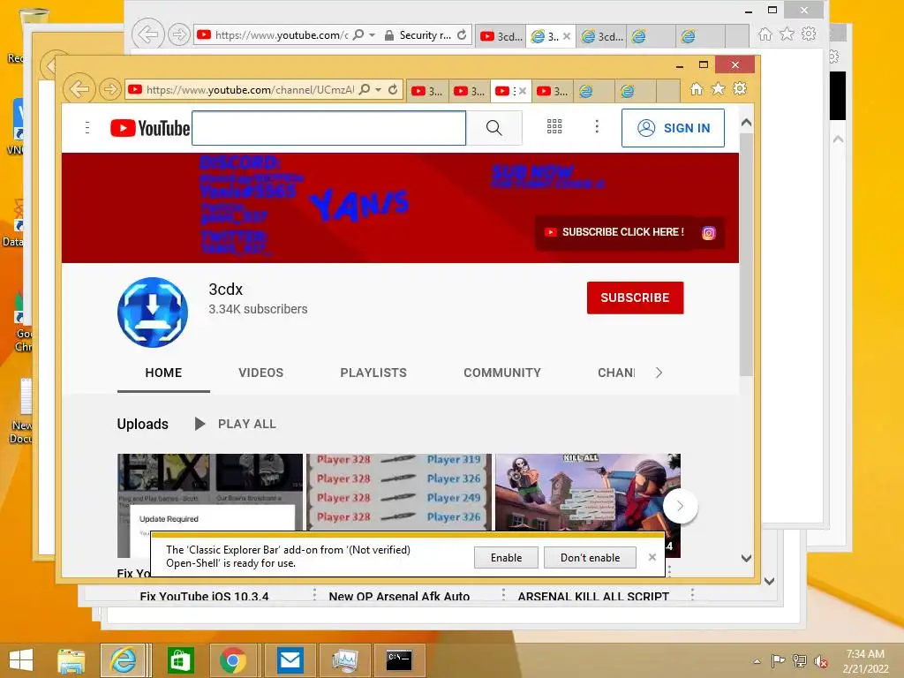Image resolution: width=904 pixels, height=678 pixels.
Task: Open front IE Favorites star icon
Action: pyautogui.click(x=718, y=89)
